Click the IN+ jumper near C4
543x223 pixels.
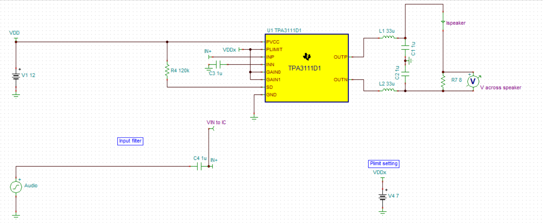click(x=211, y=166)
